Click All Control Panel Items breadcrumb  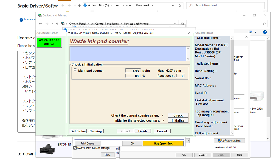point(105,24)
